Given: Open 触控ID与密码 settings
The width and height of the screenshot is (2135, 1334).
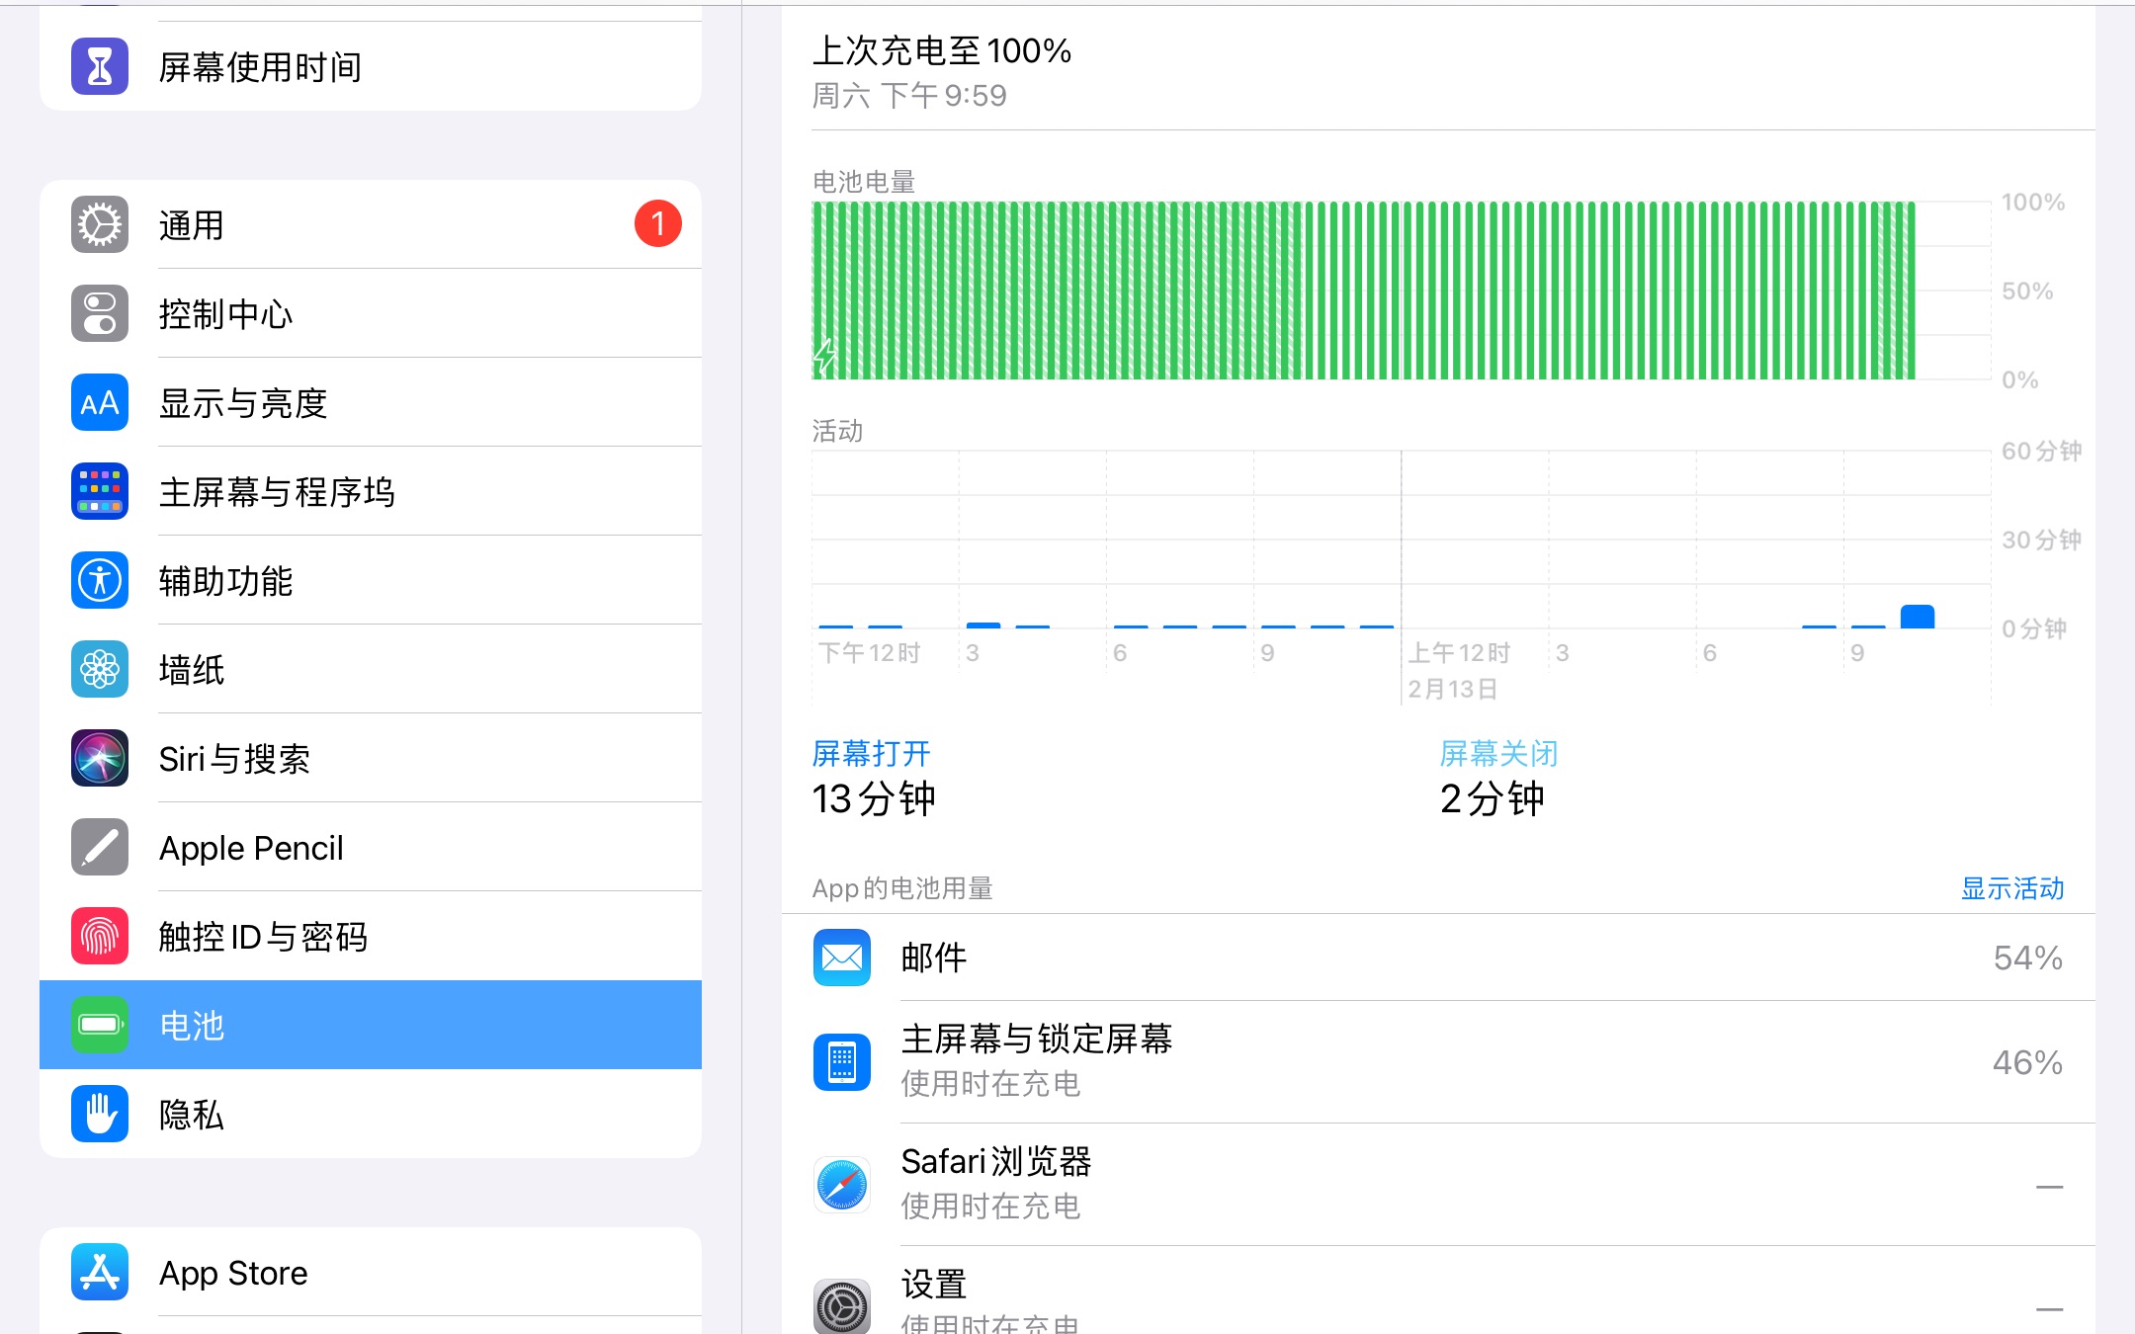Looking at the screenshot, I should [371, 936].
